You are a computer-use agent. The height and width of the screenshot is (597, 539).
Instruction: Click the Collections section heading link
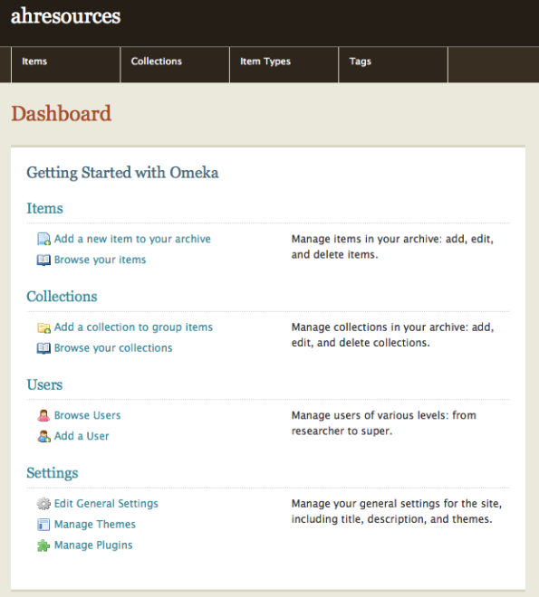[x=62, y=297]
